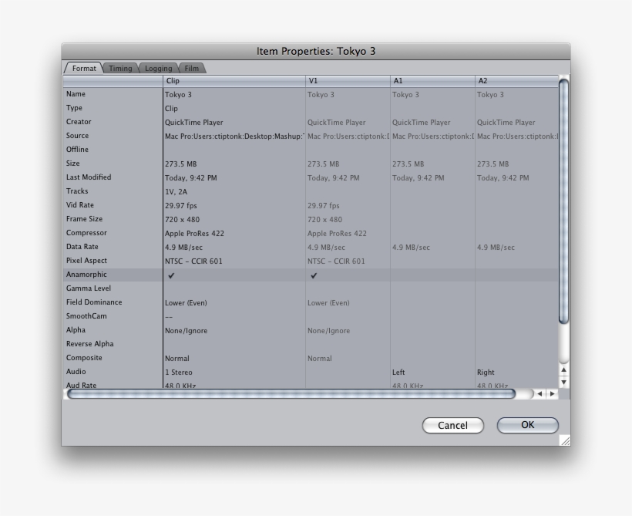Screen dimensions: 632x516
Task: Enable Anamorphic in the A1 column
Action: [x=432, y=275]
